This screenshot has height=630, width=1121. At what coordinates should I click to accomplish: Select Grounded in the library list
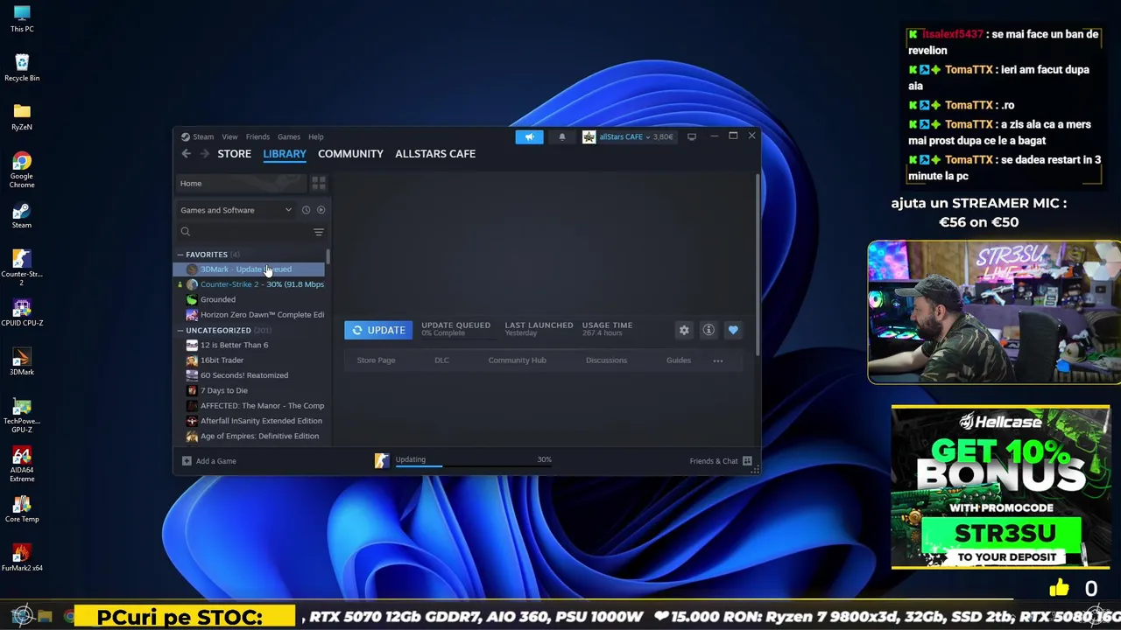click(x=250, y=299)
